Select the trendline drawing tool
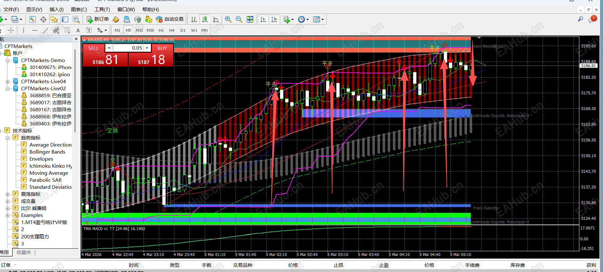Screen dimensions: 603x272 click(45, 30)
